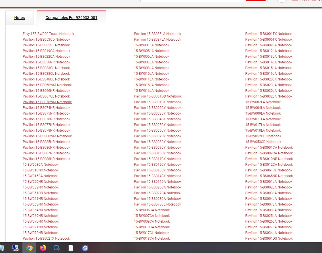
Task: Open 15-BW001LA Notebook link
Action: [x=151, y=45]
